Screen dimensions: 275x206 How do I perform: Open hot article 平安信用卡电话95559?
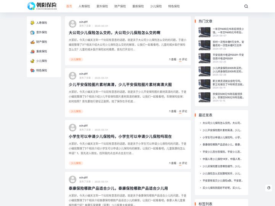tap(228, 56)
